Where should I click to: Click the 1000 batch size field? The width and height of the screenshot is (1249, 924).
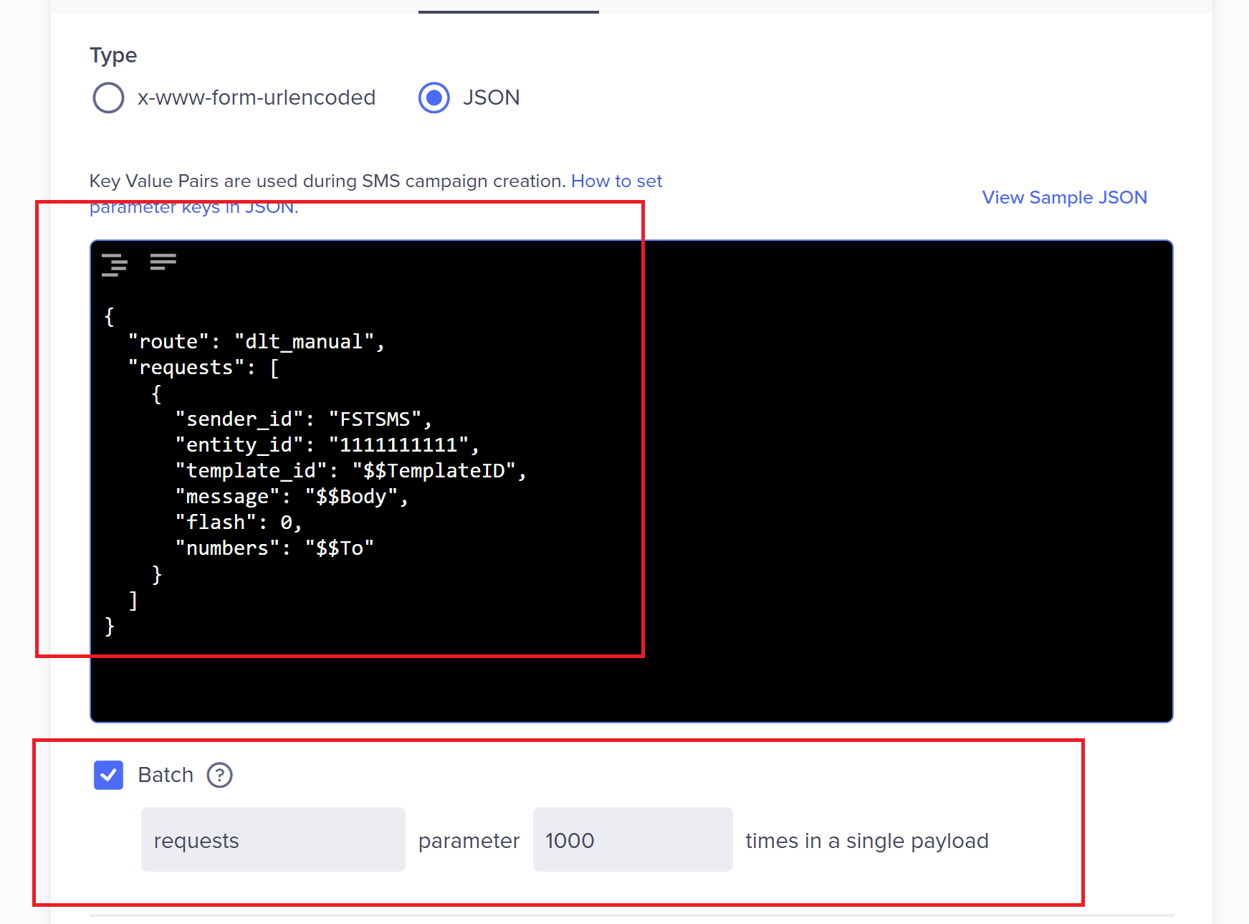coord(632,839)
